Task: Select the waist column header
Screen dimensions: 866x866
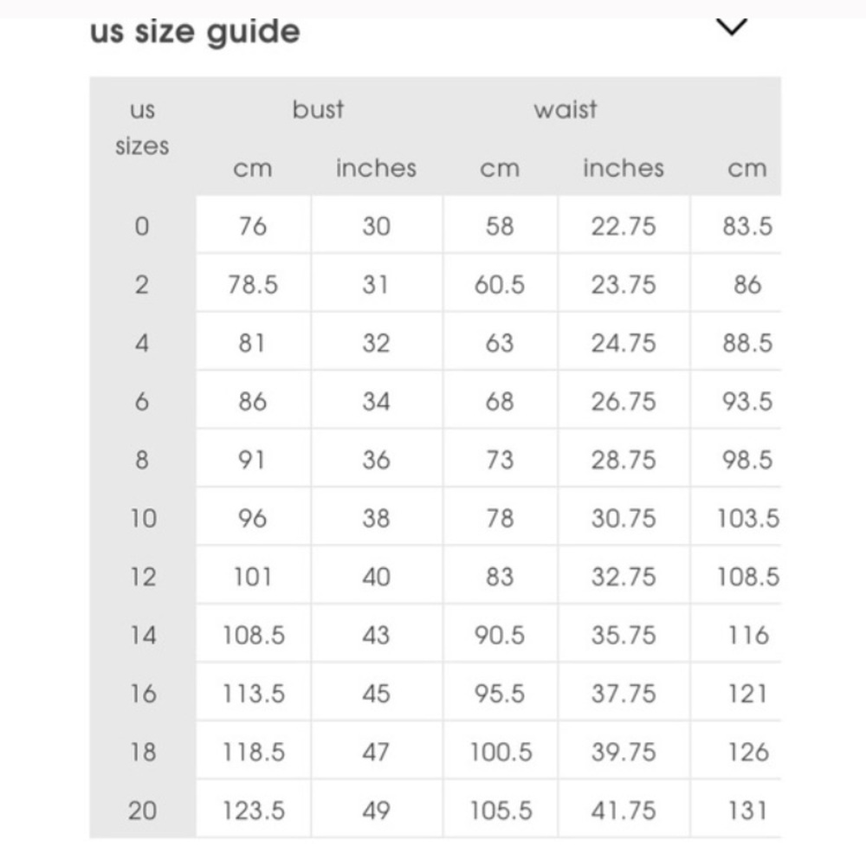Action: [x=565, y=109]
